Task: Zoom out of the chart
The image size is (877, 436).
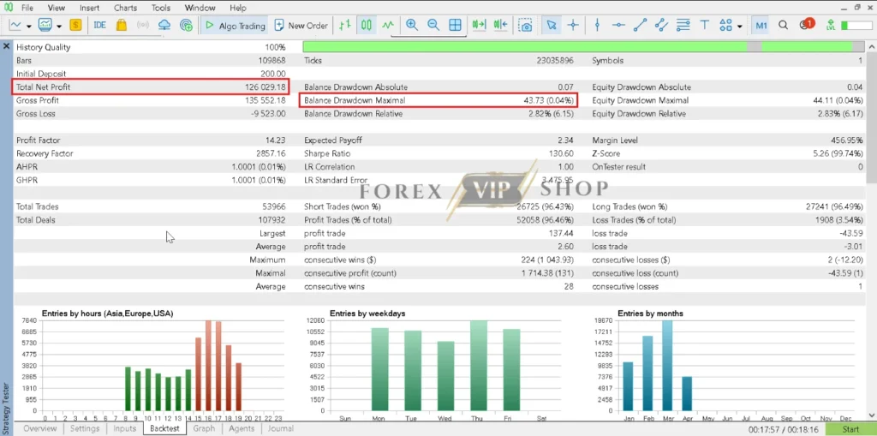Action: point(433,25)
